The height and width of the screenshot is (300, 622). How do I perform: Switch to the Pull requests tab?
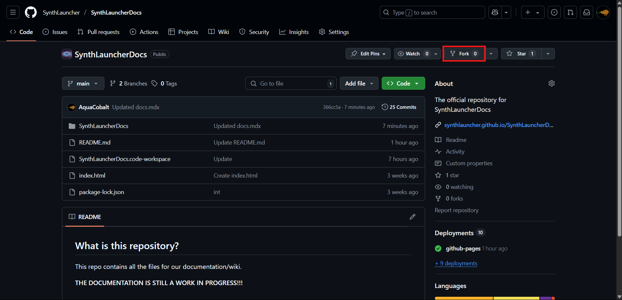[99, 32]
